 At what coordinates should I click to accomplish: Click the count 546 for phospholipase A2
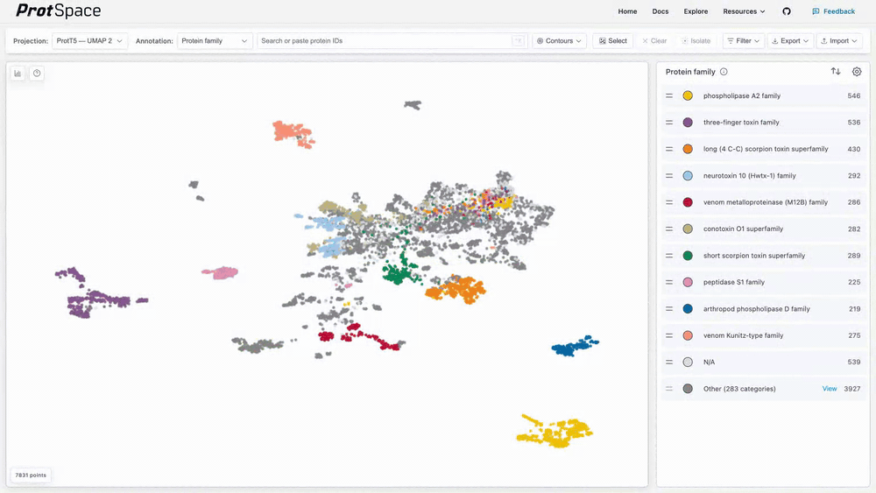tap(853, 96)
